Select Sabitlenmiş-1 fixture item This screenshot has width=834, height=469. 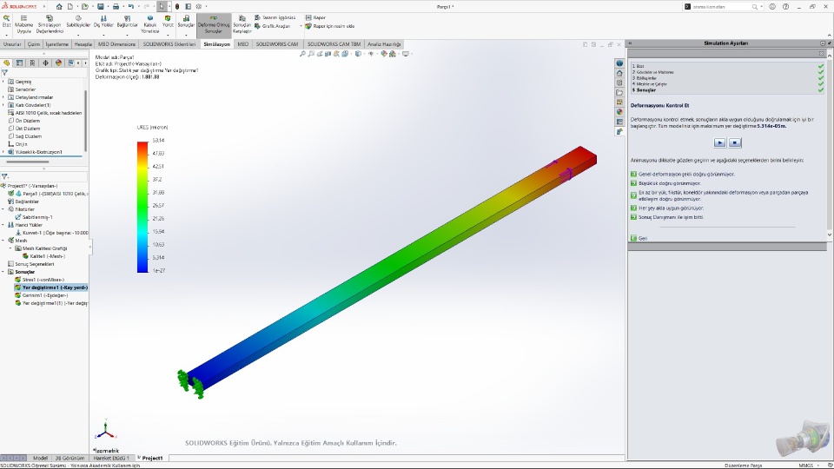37,217
